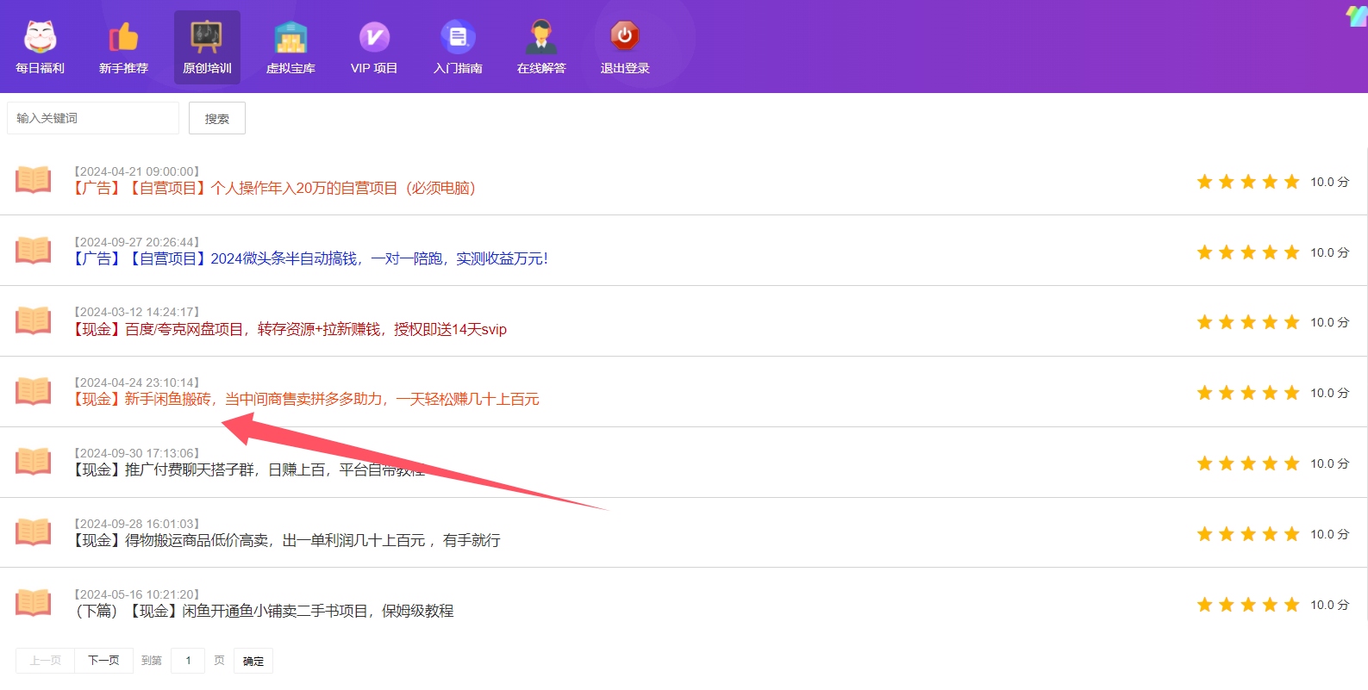Open the 每日福利 lucky cat icon
Viewport: 1368px width, 690px height.
coord(40,37)
